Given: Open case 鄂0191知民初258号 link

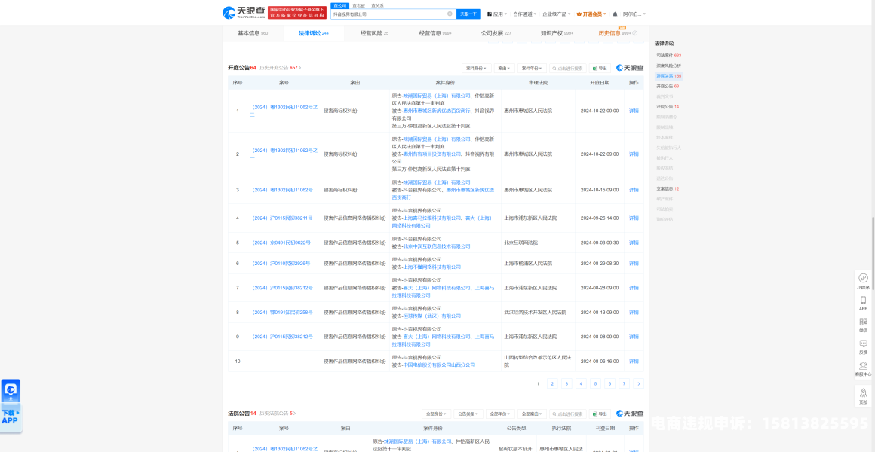Looking at the screenshot, I should point(281,312).
